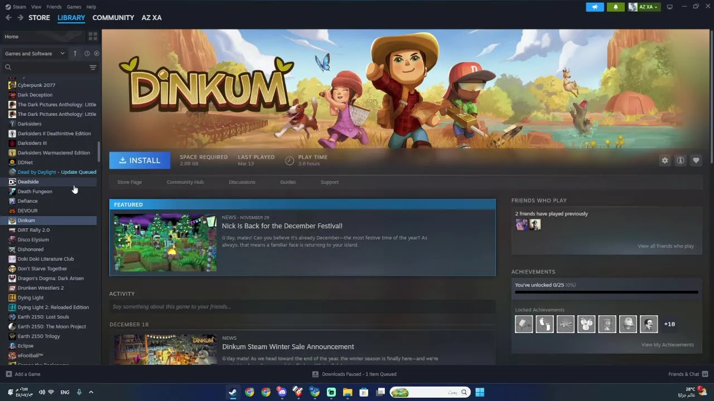
Task: Open the Friends & Chat icon
Action: pyautogui.click(x=705, y=374)
